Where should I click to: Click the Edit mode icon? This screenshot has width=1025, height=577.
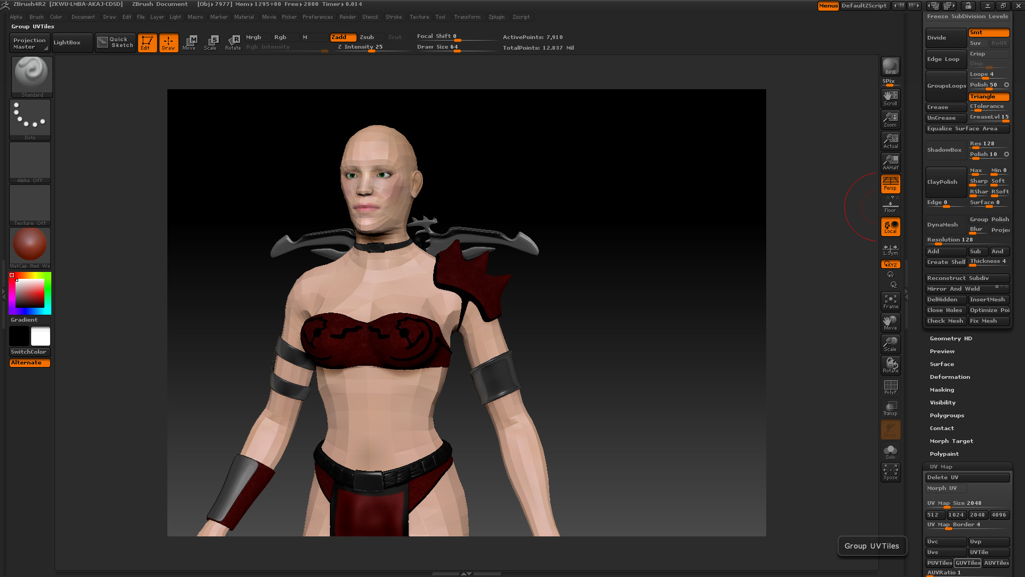[x=147, y=42]
